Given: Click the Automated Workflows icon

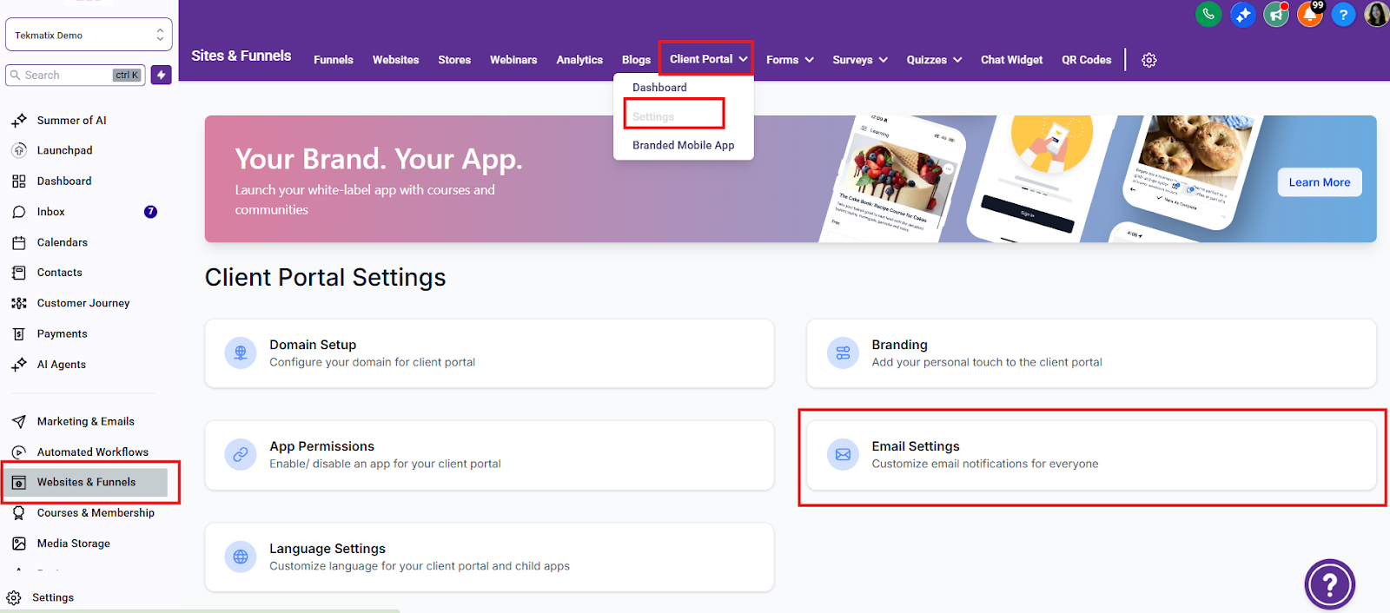Looking at the screenshot, I should 19,452.
